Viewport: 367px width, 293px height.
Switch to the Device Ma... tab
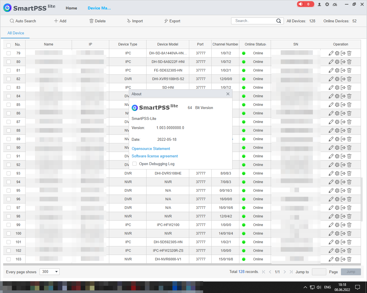99,8
